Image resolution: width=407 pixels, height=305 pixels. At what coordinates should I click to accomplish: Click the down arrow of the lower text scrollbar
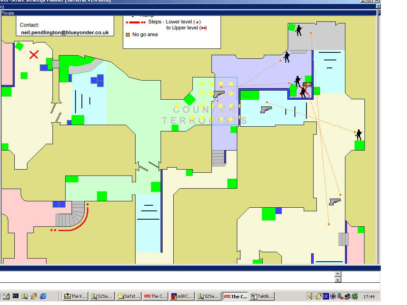[338, 280]
